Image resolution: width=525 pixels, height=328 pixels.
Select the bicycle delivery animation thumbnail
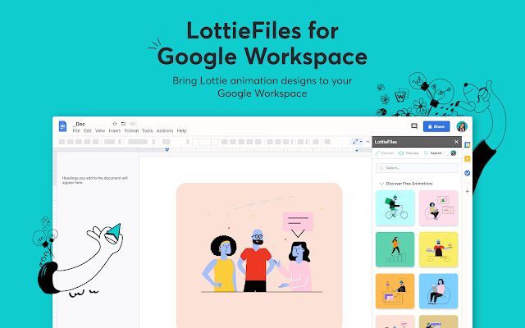(395, 207)
